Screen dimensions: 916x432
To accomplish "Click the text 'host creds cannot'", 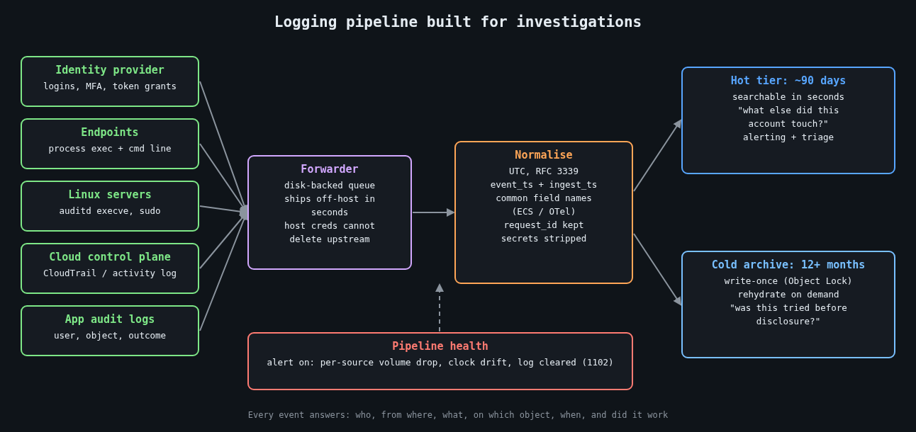I will [330, 226].
